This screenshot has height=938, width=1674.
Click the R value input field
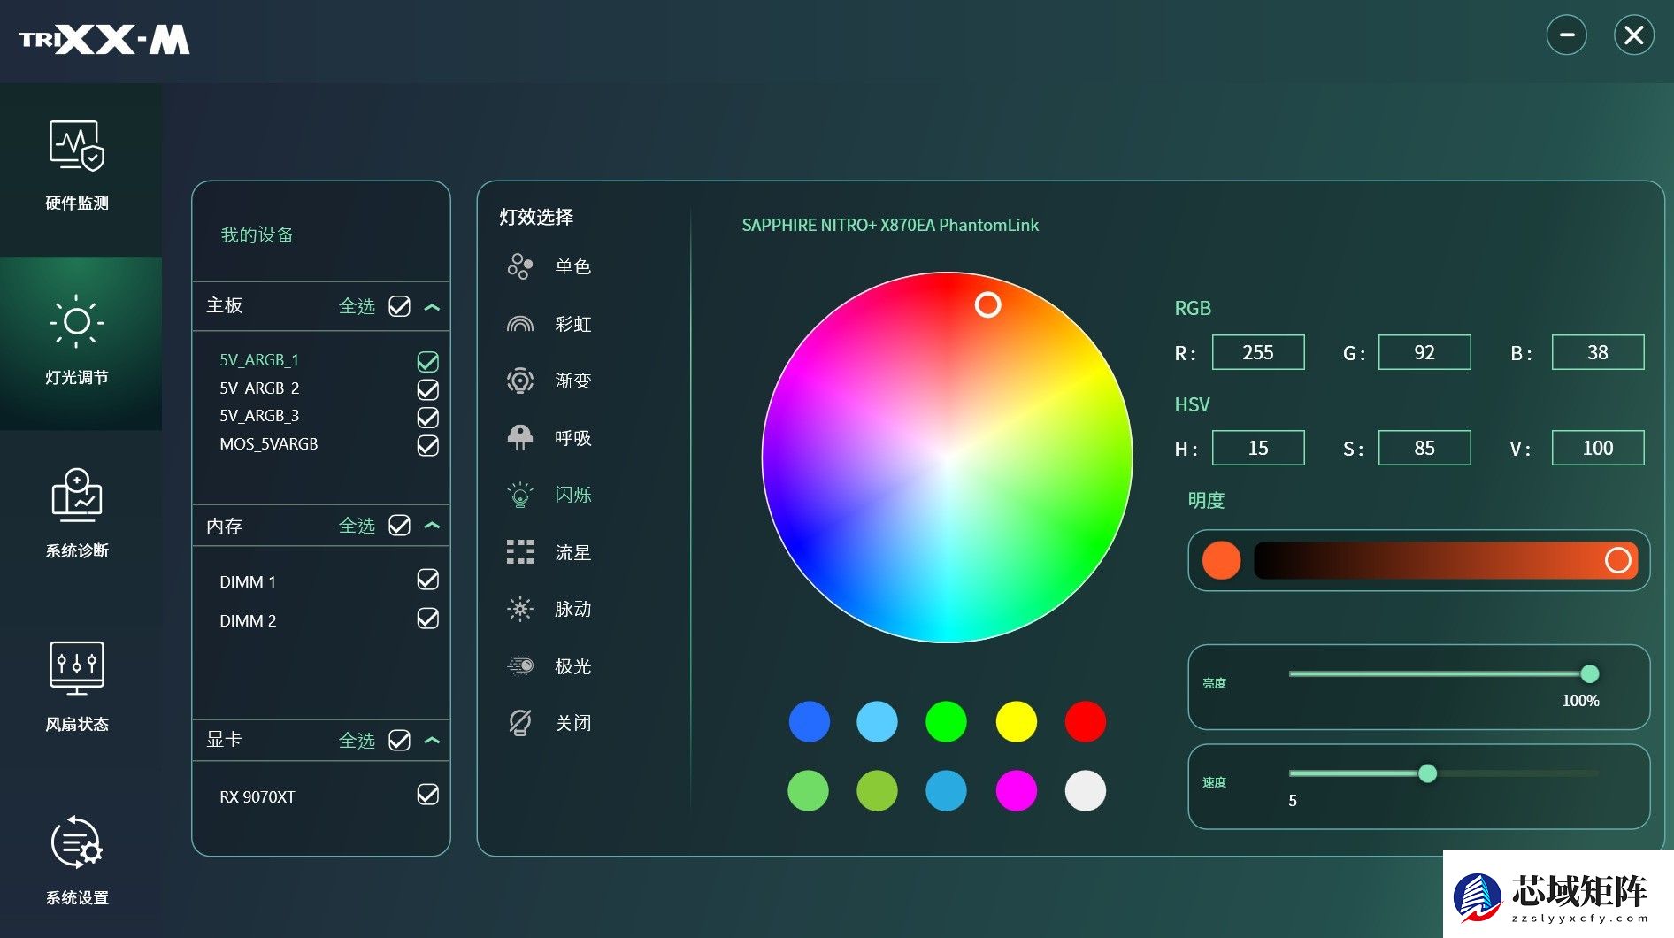click(1257, 352)
